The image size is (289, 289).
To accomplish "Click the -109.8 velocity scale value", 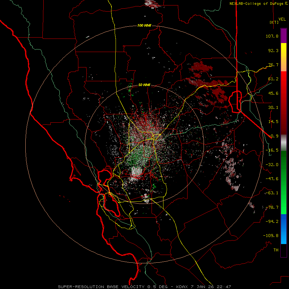I will (271, 236).
